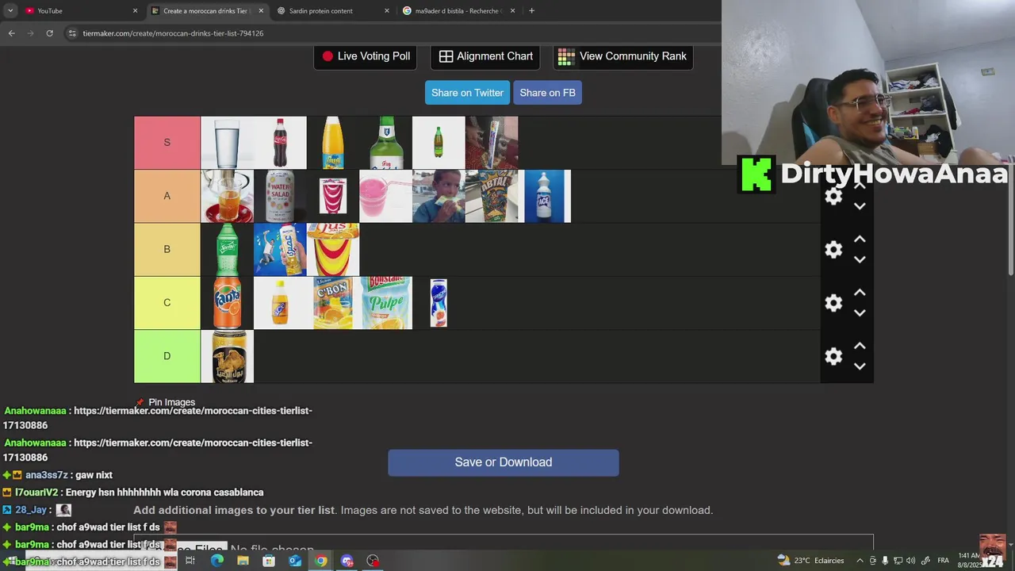Open settings gear for tier row D

pos(833,356)
